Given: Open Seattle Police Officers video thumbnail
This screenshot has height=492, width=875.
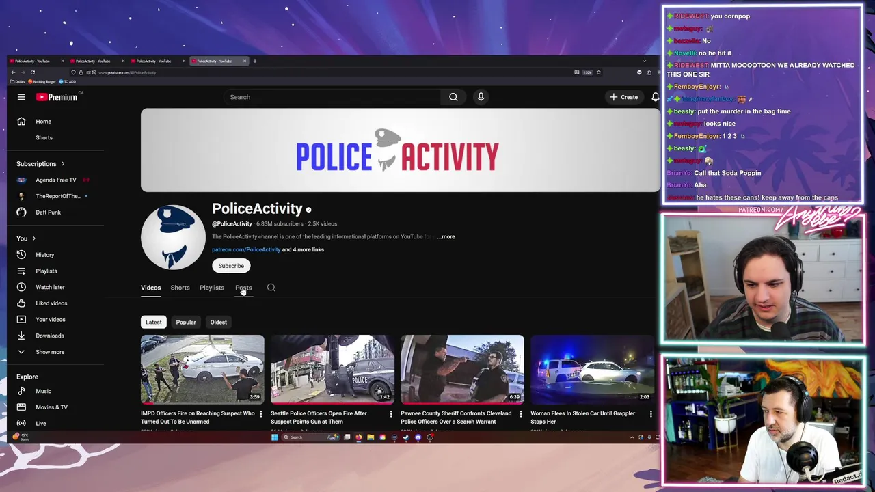Looking at the screenshot, I should tap(332, 369).
